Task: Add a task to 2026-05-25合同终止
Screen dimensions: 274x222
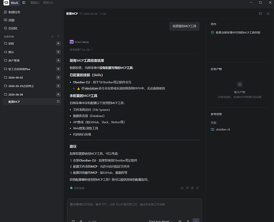Action: [58, 86]
